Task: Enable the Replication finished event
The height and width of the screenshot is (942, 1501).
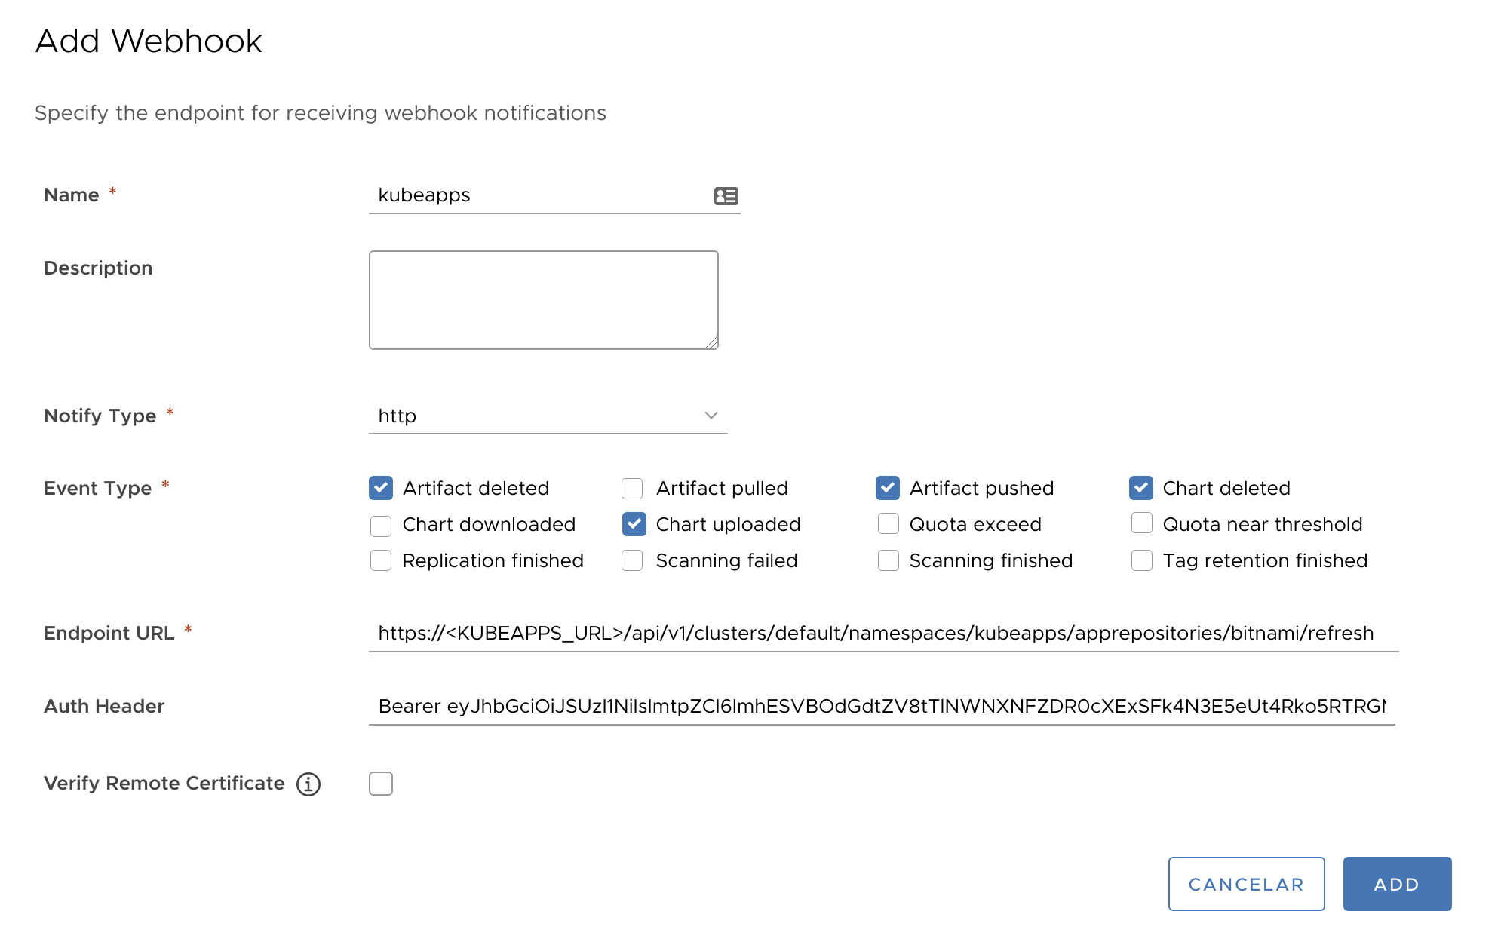Action: [x=381, y=560]
